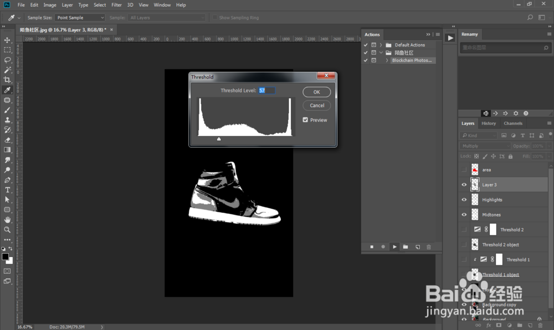Open the Filter menu
This screenshot has width=554, height=330.
pyautogui.click(x=116, y=5)
